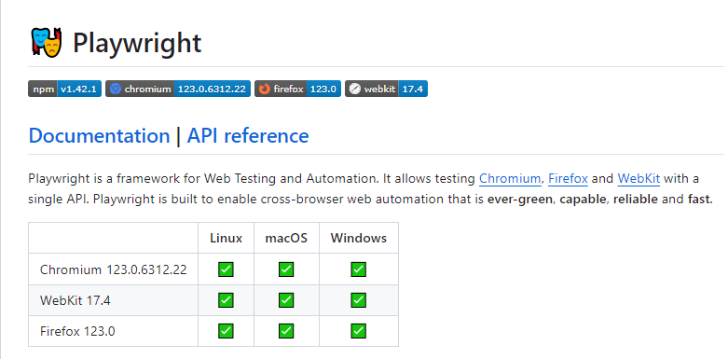Click the firefox 123.0 version badge
Viewport: 728px width, 359px height.
(297, 89)
